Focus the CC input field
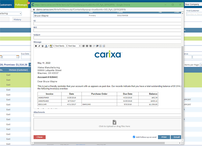202x146 pixels. pyautogui.click(x=107, y=24)
